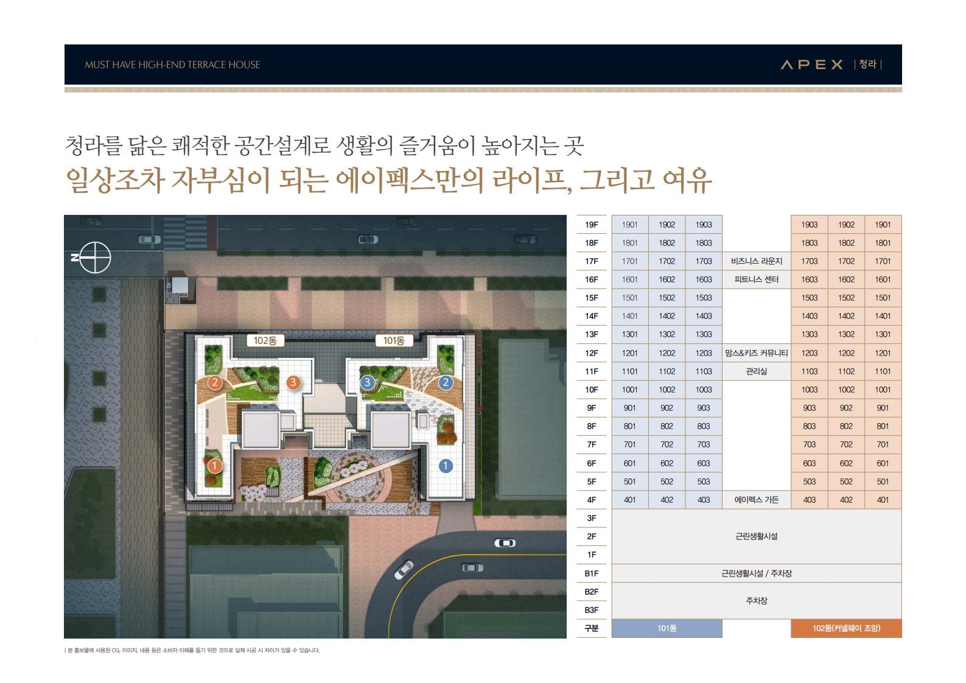
Task: Click blue marker 2 on building 101동
Action: (x=446, y=382)
